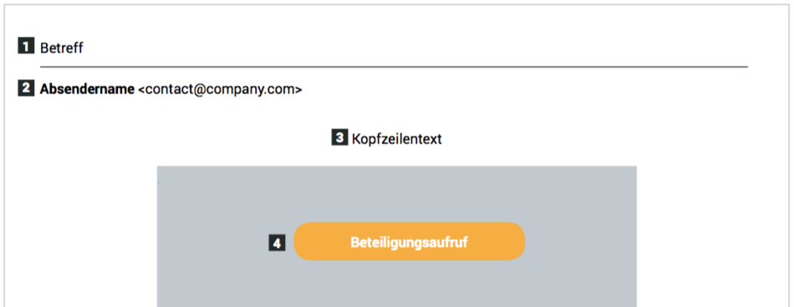Image resolution: width=794 pixels, height=307 pixels.
Task: Open the contact@company.com email address
Action: click(x=220, y=89)
